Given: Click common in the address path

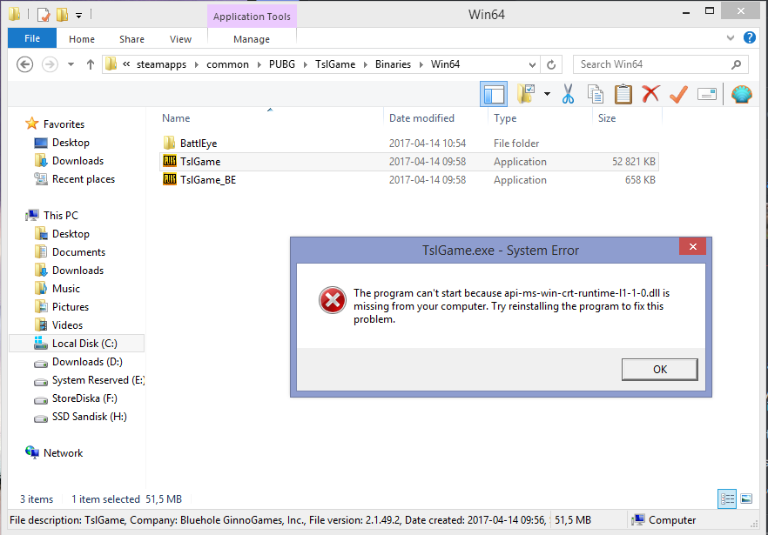Looking at the screenshot, I should [227, 64].
